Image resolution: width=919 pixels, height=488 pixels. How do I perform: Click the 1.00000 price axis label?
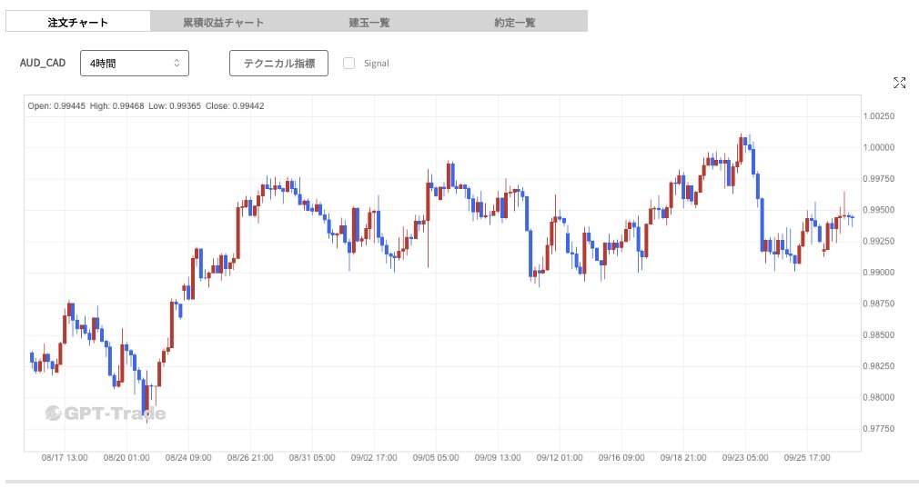click(879, 147)
